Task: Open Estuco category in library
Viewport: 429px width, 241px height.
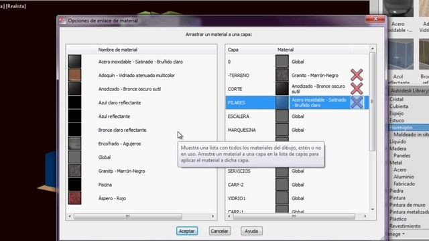Action: pyautogui.click(x=396, y=120)
